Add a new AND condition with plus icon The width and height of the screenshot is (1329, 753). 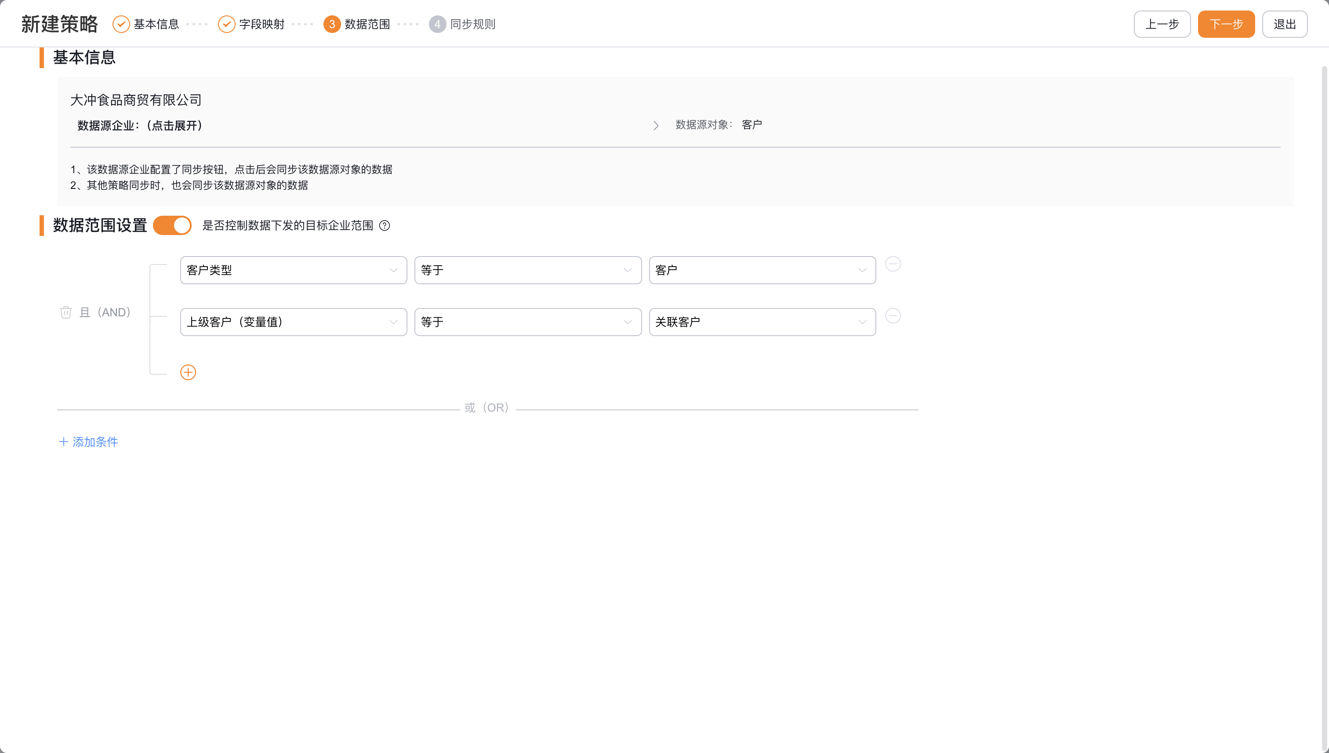pos(188,373)
